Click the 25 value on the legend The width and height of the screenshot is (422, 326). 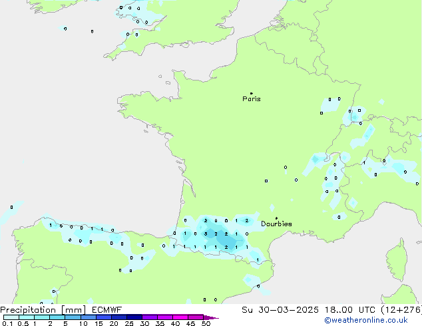pos(129,323)
